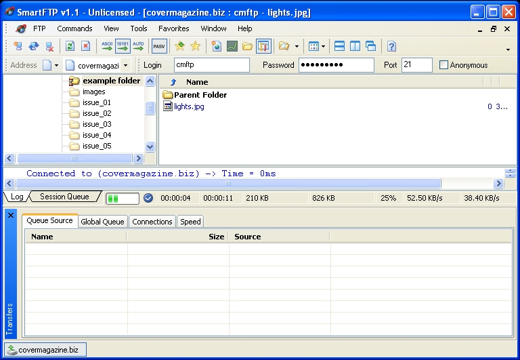Open the green speed graph icon
The width and height of the screenshot is (520, 360).
point(232,46)
